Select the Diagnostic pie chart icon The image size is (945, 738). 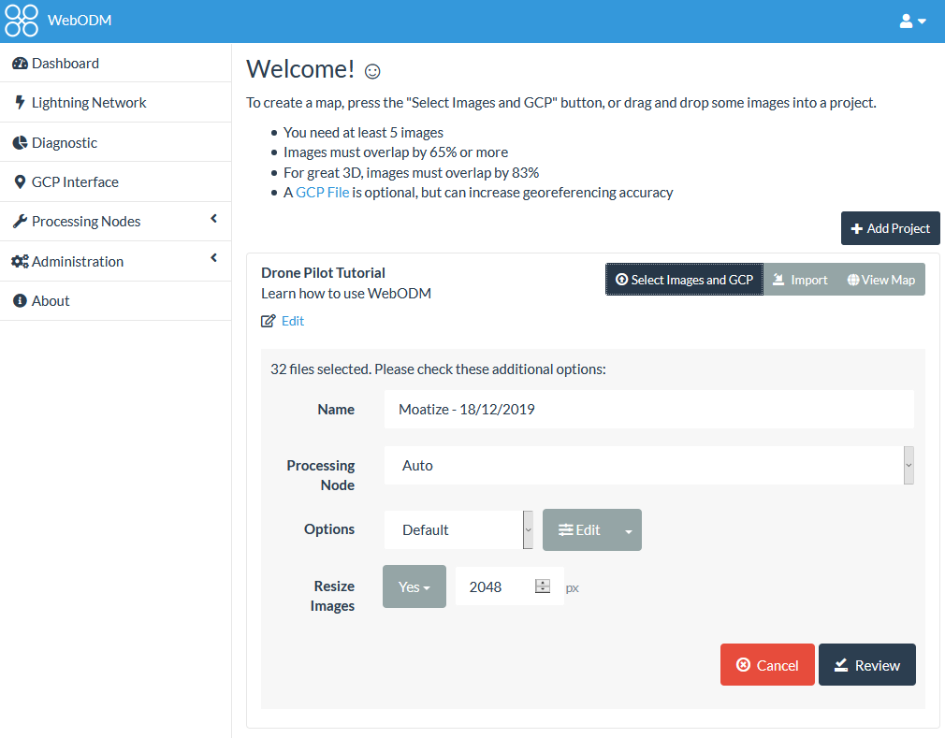[21, 142]
